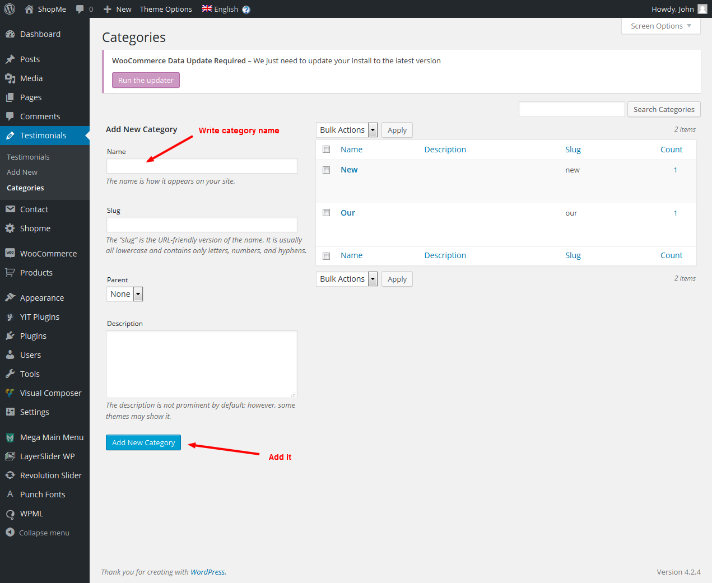
Task: Click into the category Name input field
Action: 202,166
